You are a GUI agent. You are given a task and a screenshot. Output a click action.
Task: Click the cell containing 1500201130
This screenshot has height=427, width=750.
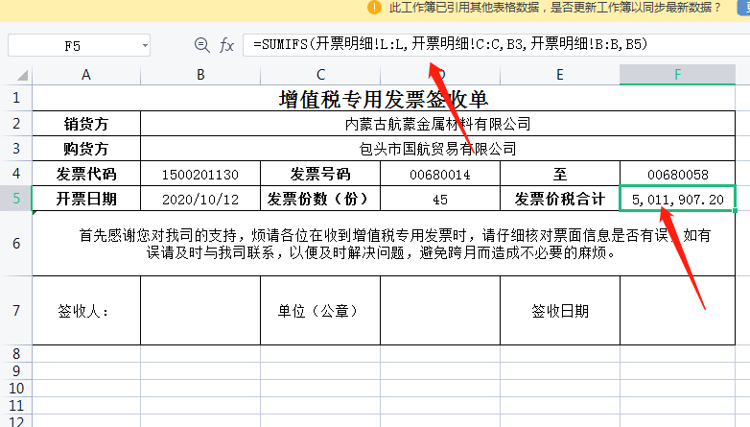click(x=200, y=174)
